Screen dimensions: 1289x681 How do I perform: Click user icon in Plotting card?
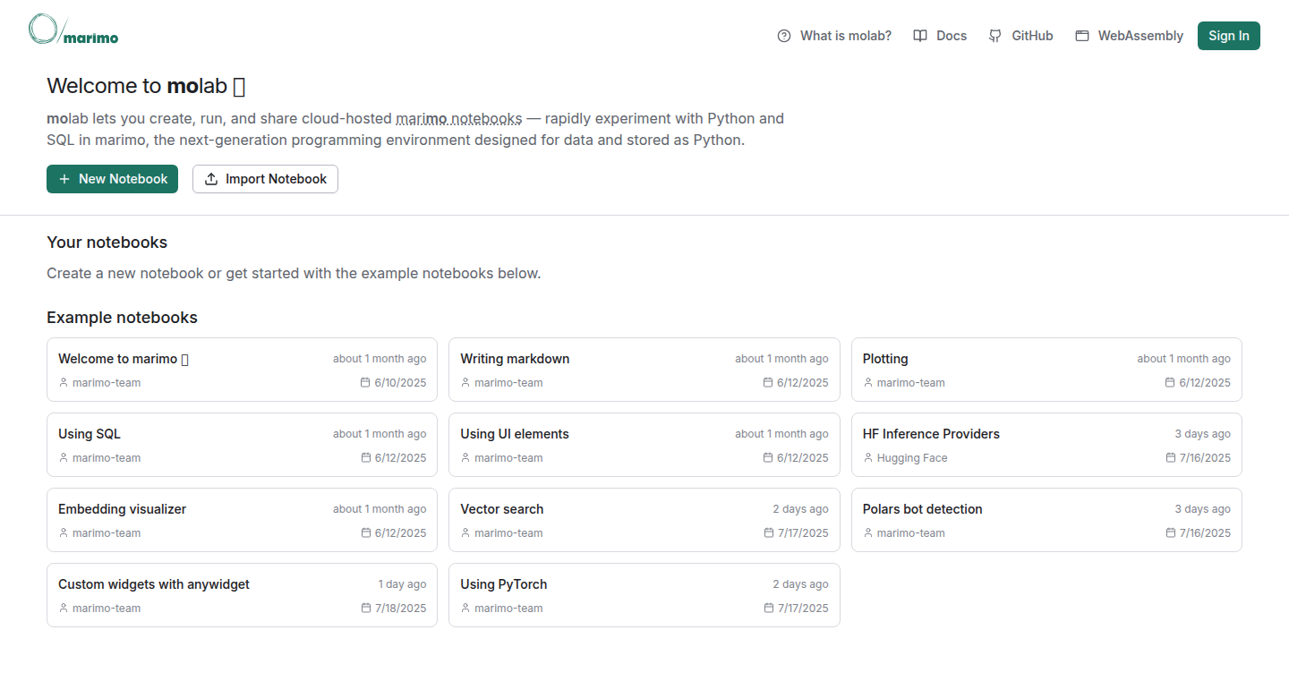868,383
